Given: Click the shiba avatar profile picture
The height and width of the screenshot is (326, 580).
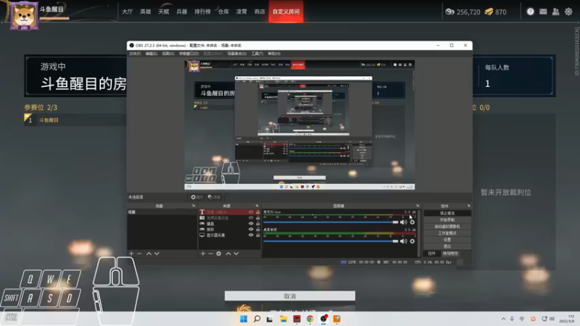Looking at the screenshot, I should (24, 15).
